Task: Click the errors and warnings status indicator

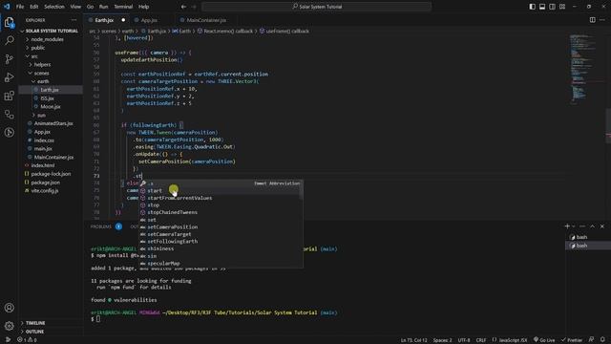Action: point(28,340)
